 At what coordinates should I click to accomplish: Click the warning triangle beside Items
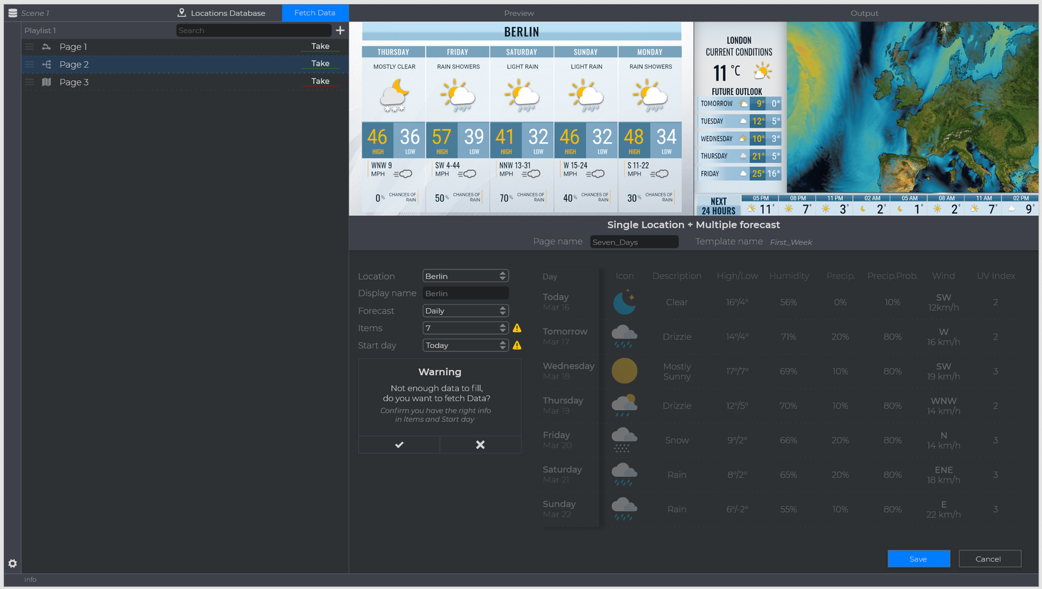point(517,328)
